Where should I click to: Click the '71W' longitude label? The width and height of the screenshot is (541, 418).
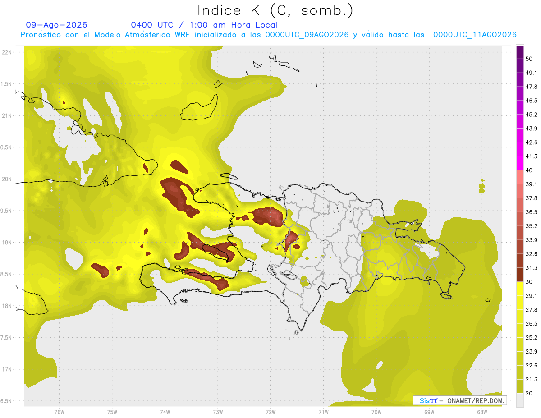[x=323, y=412]
